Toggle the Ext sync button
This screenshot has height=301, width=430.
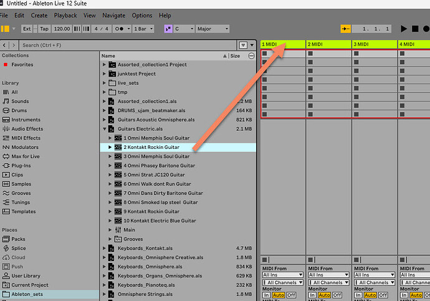click(27, 29)
